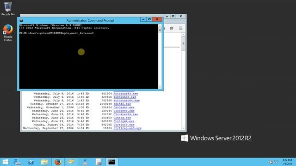The image size is (296, 166).
Task: Click the network icon in system tray
Action: pos(276,162)
